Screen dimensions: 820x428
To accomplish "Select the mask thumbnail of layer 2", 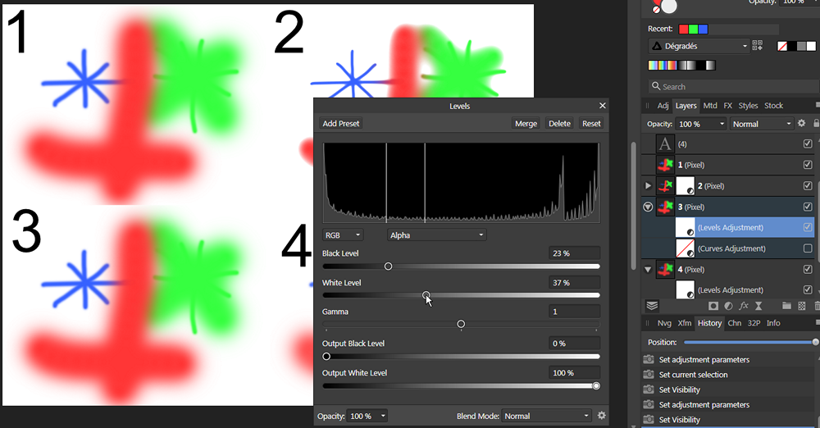I will [685, 186].
